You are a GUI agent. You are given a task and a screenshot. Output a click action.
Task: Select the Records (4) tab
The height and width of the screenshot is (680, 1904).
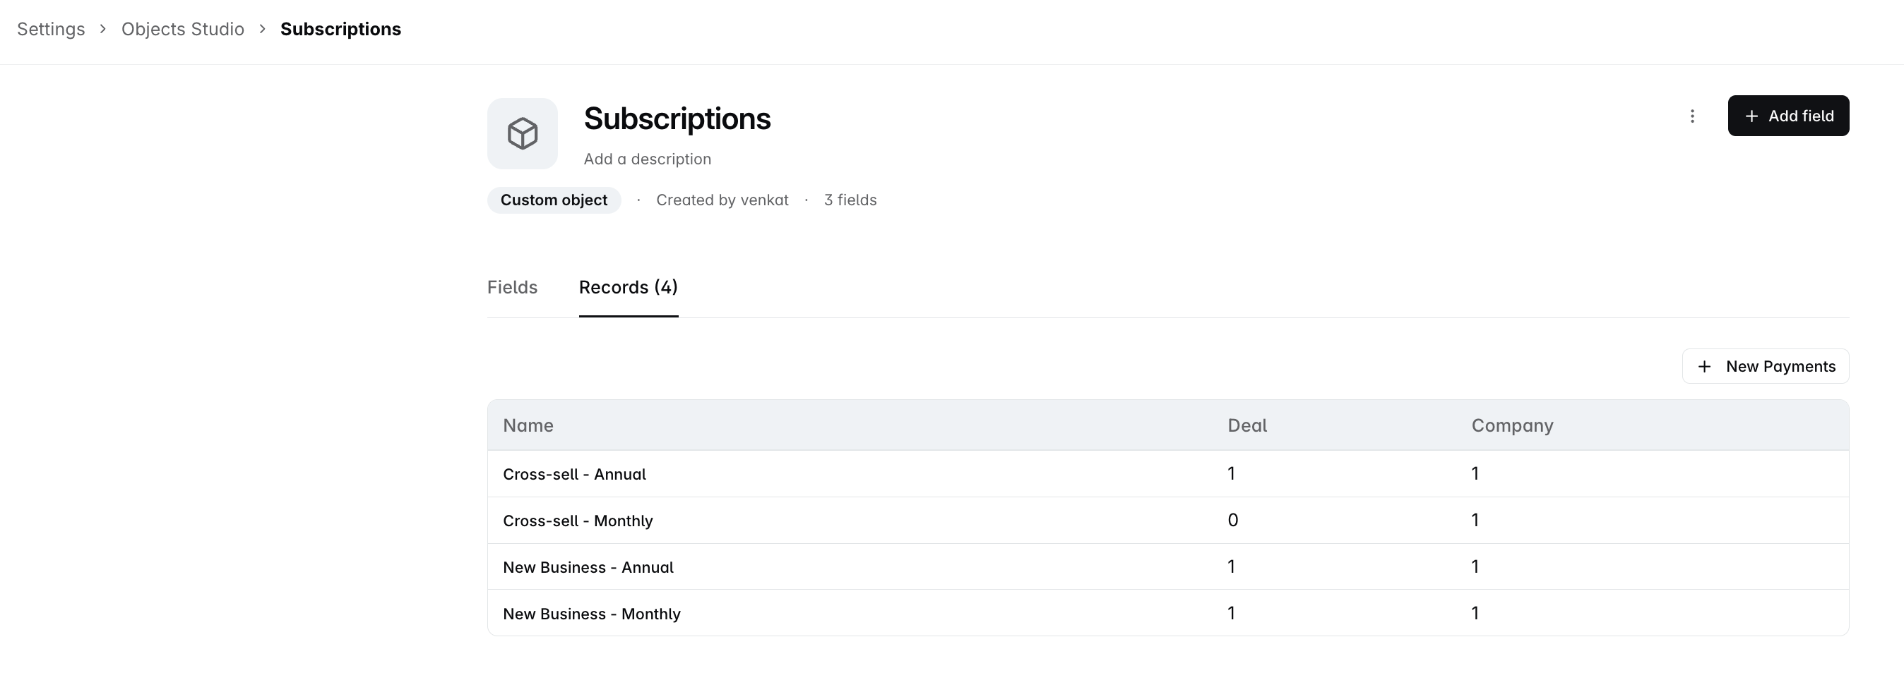click(629, 287)
